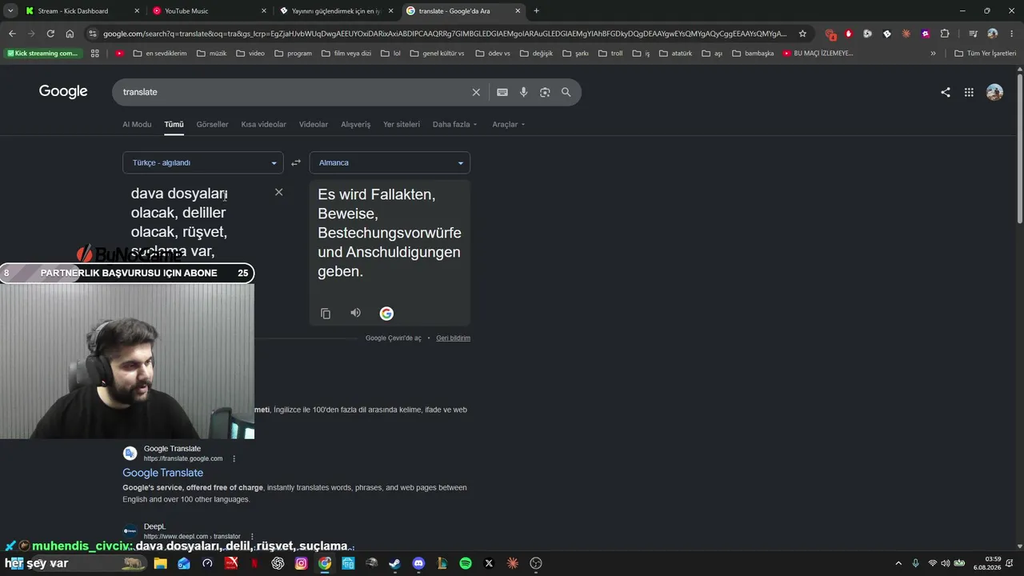Click the Google logo under the translation
Screen dimensions: 1024x576
tap(386, 314)
